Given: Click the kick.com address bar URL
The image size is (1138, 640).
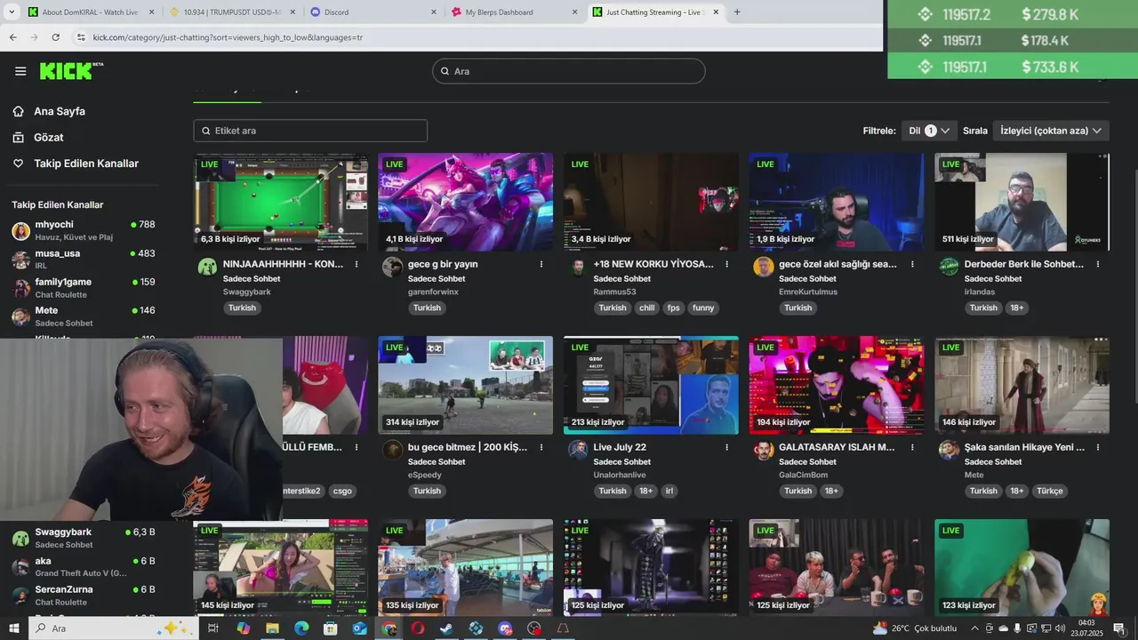Looking at the screenshot, I should point(228,37).
